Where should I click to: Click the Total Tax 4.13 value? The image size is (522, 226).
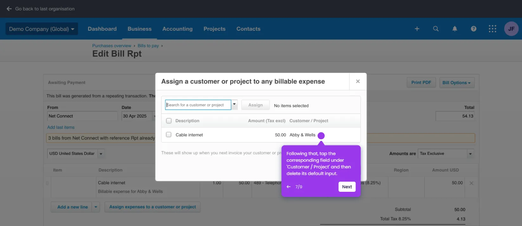[461, 219]
